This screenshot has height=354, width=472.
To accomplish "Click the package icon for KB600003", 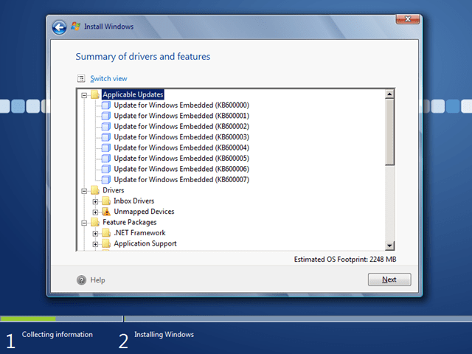I will click(x=106, y=137).
